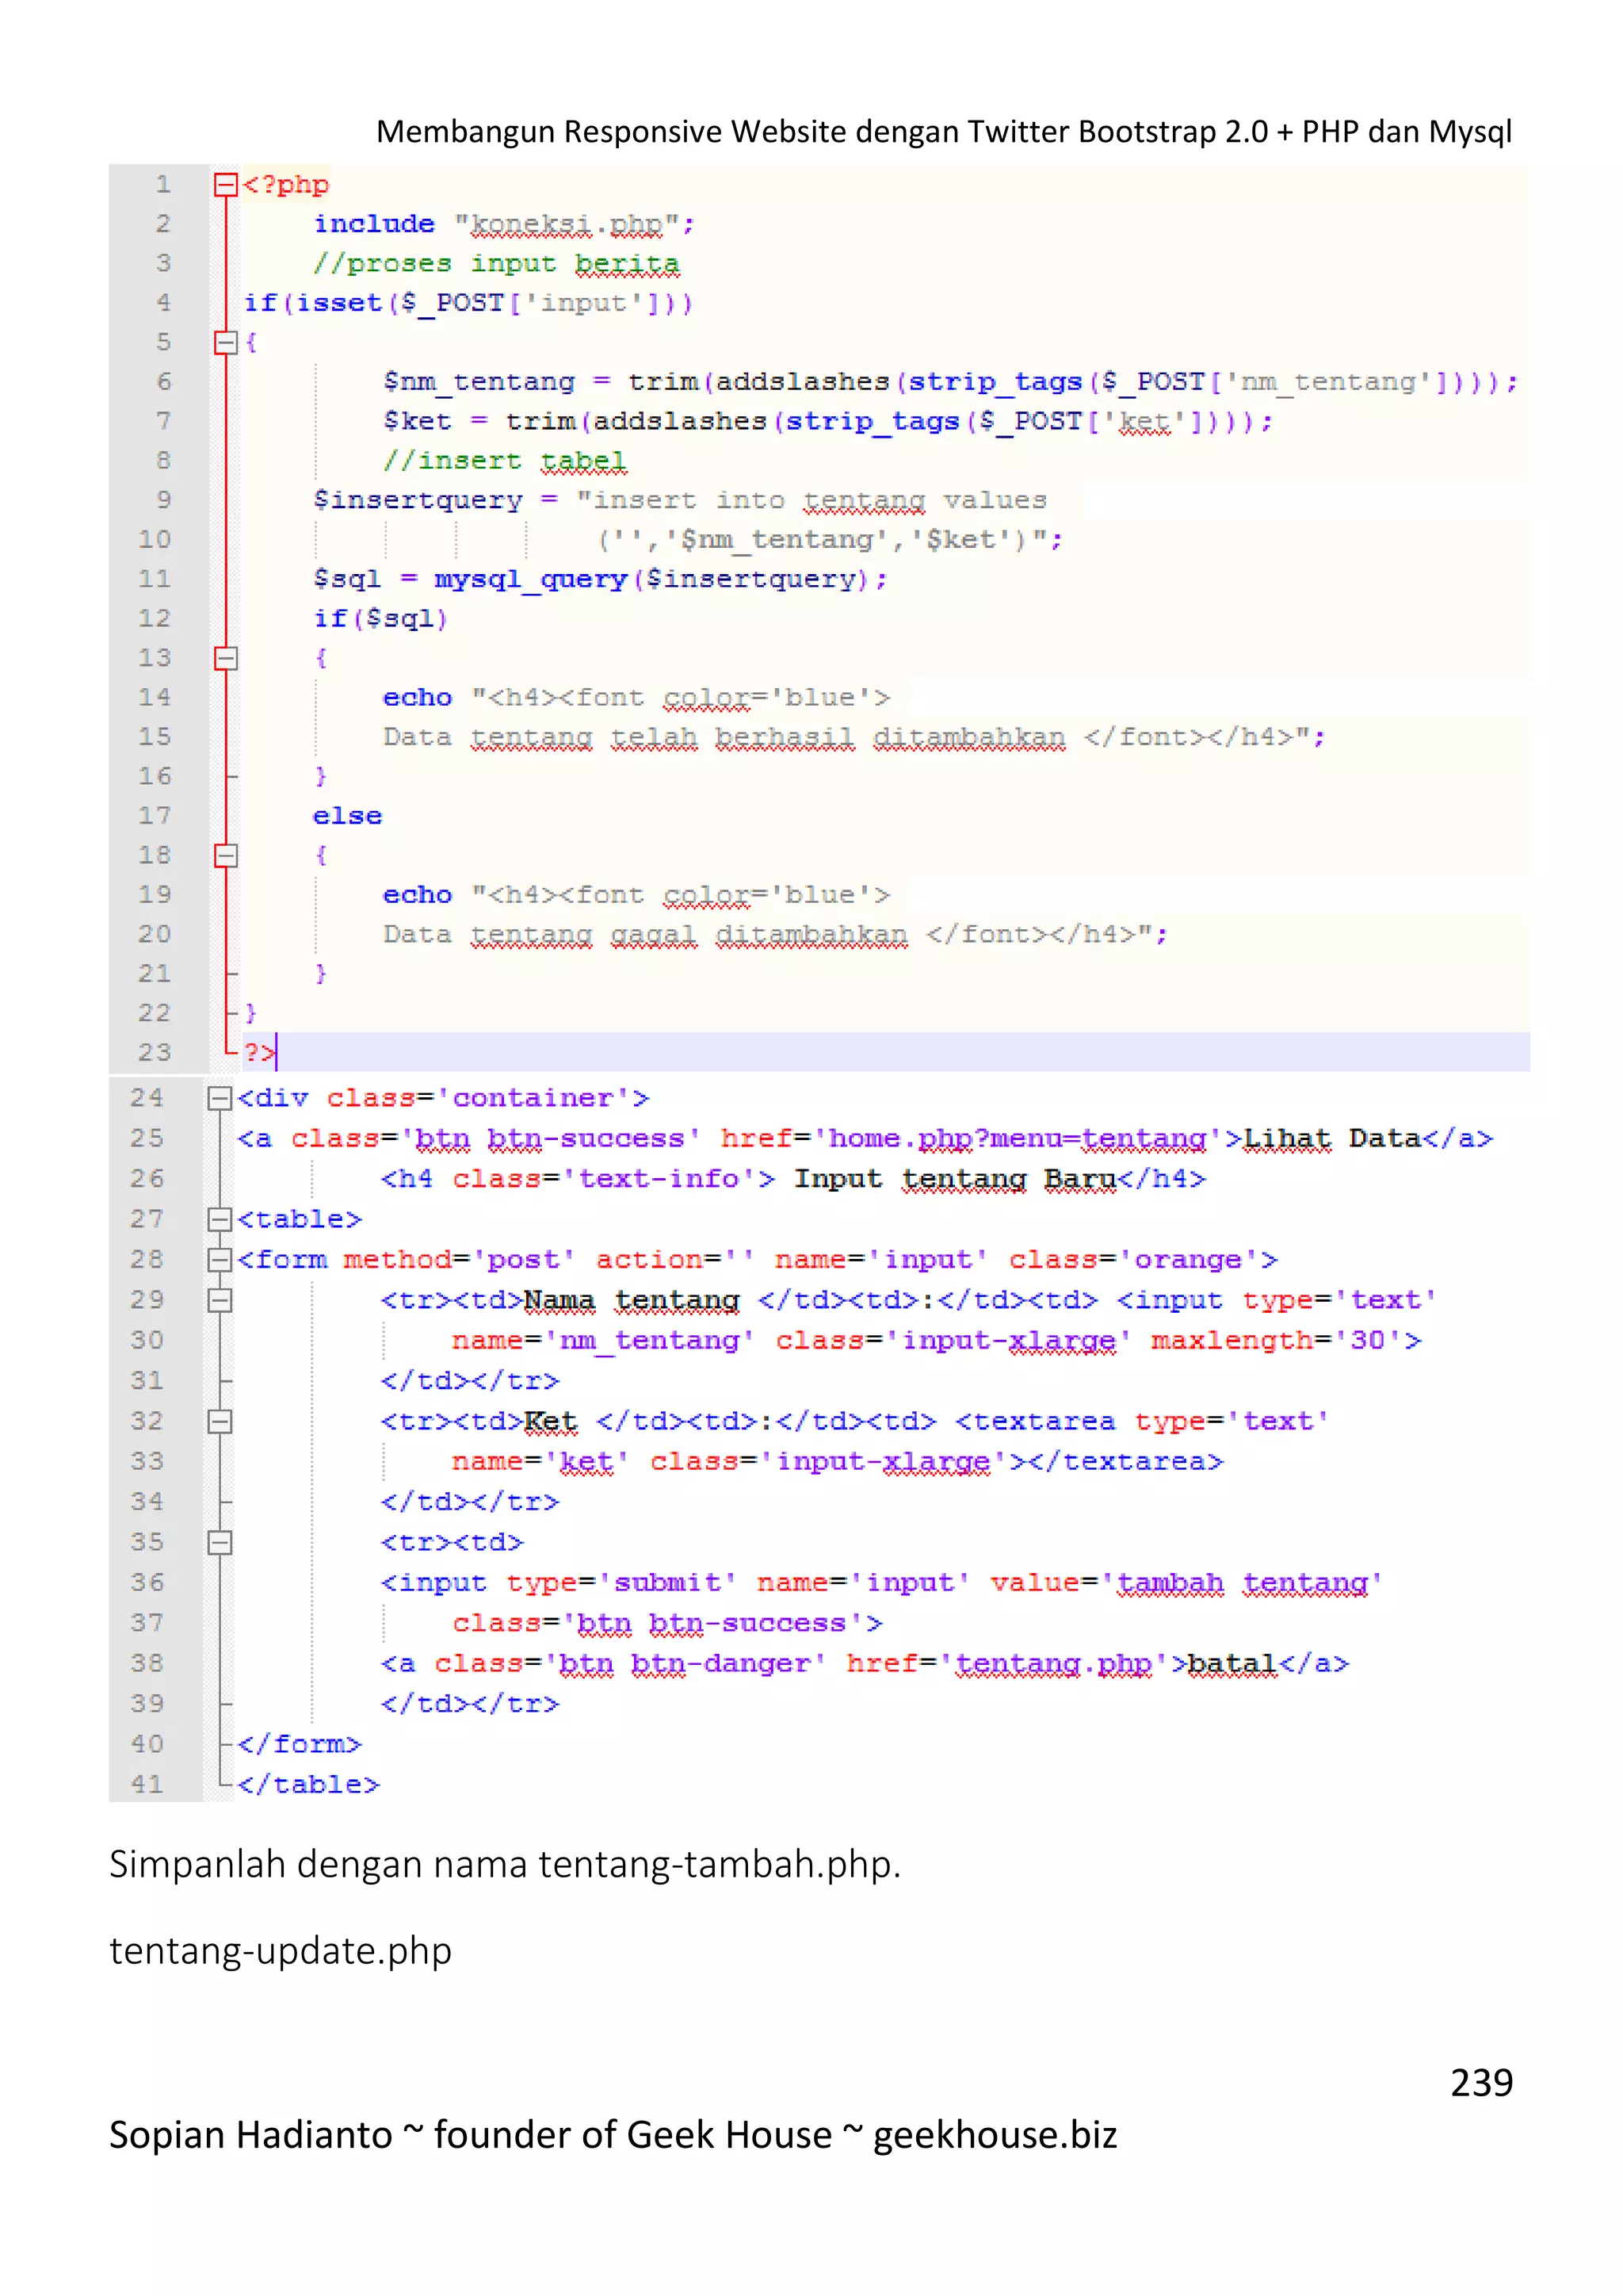
Task: Collapse the Ket row fold on line 32
Action: pos(220,1421)
